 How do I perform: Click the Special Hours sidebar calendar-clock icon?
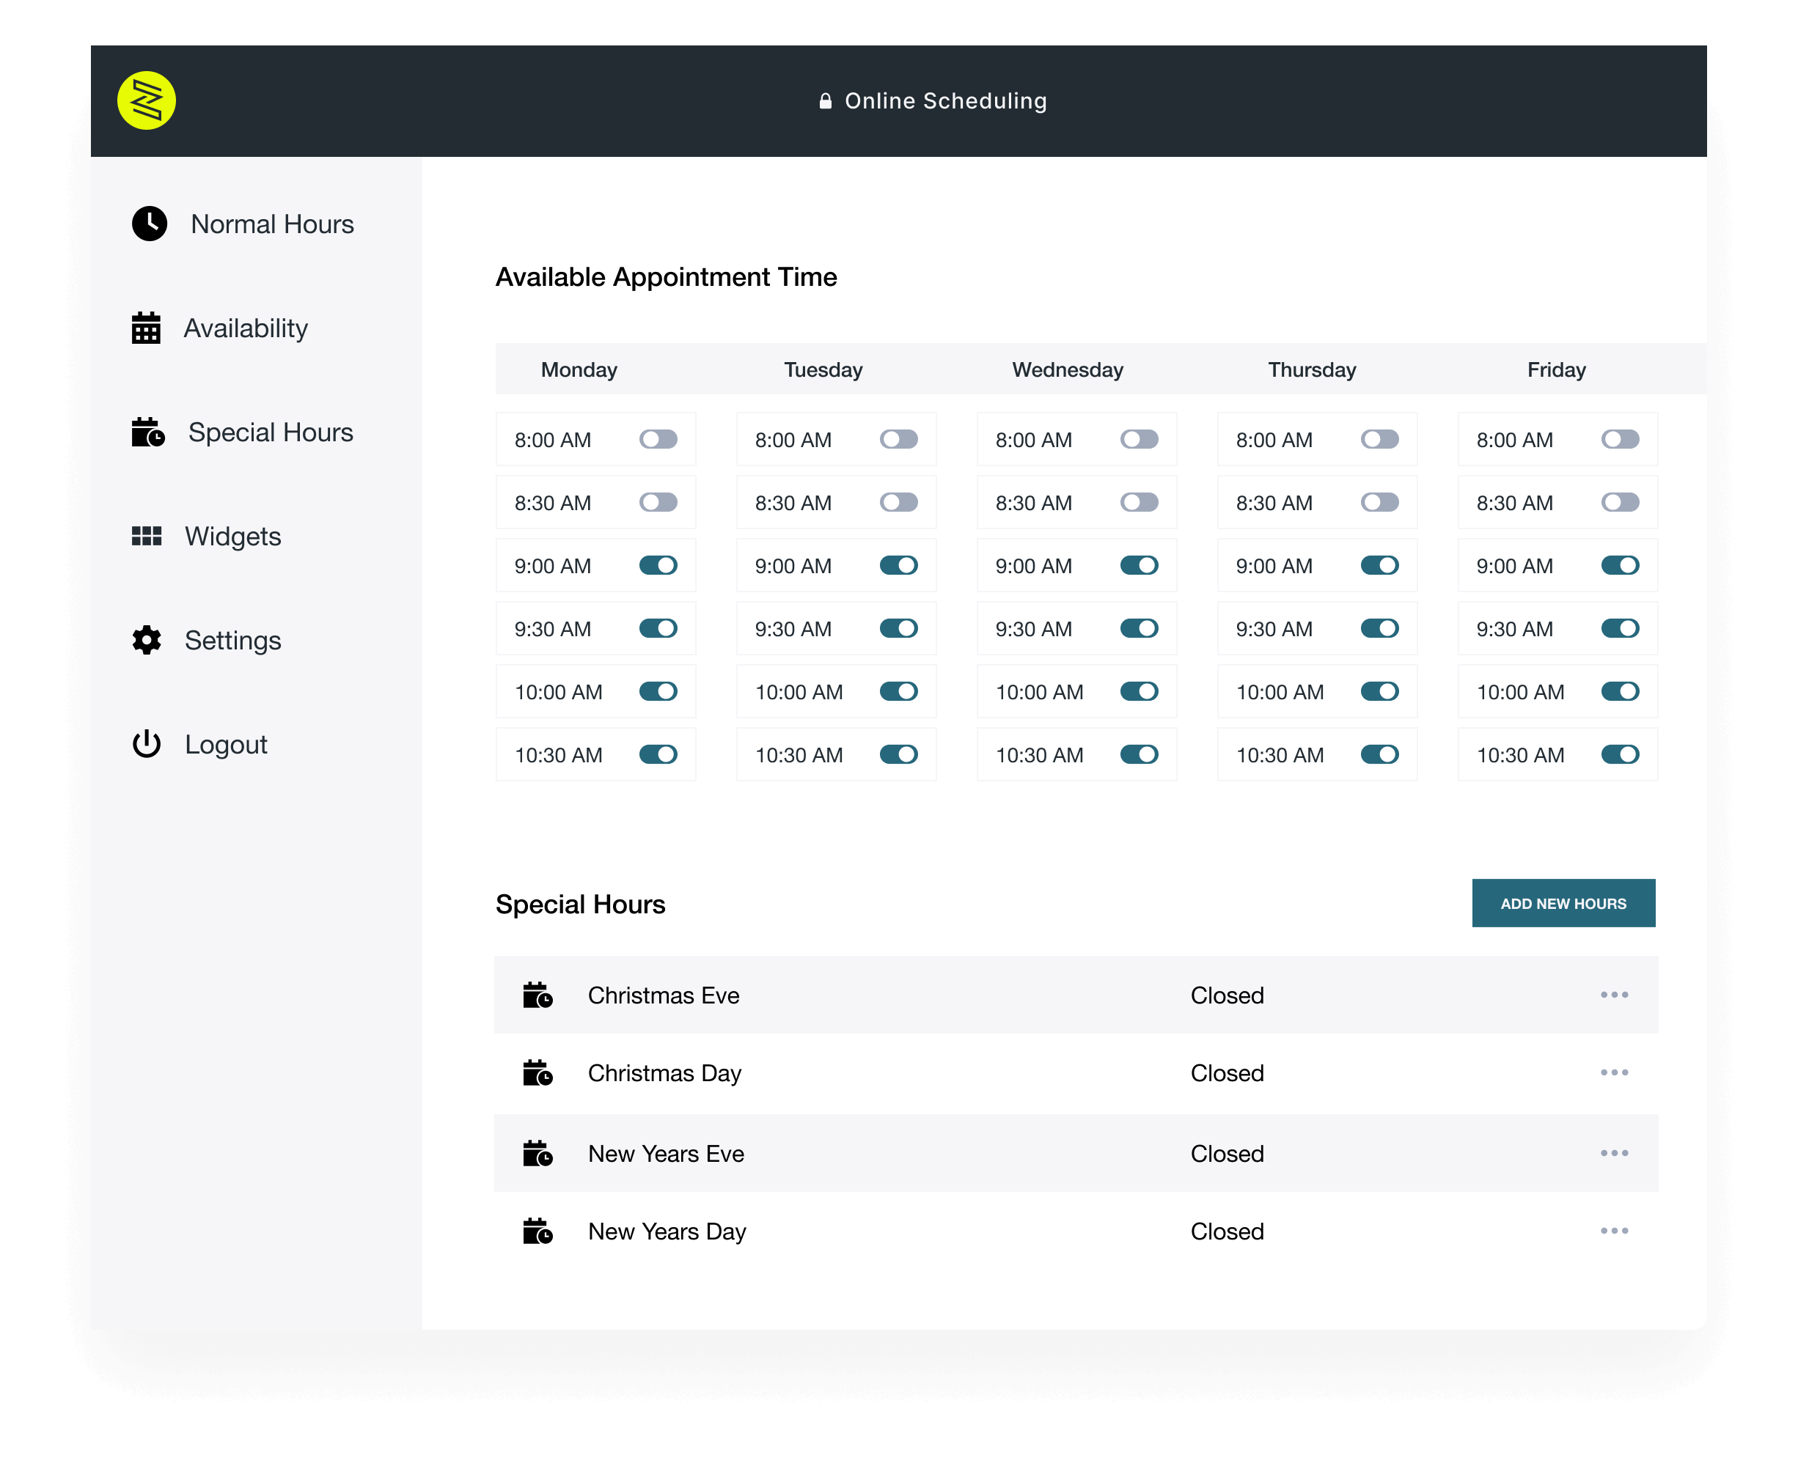[148, 432]
